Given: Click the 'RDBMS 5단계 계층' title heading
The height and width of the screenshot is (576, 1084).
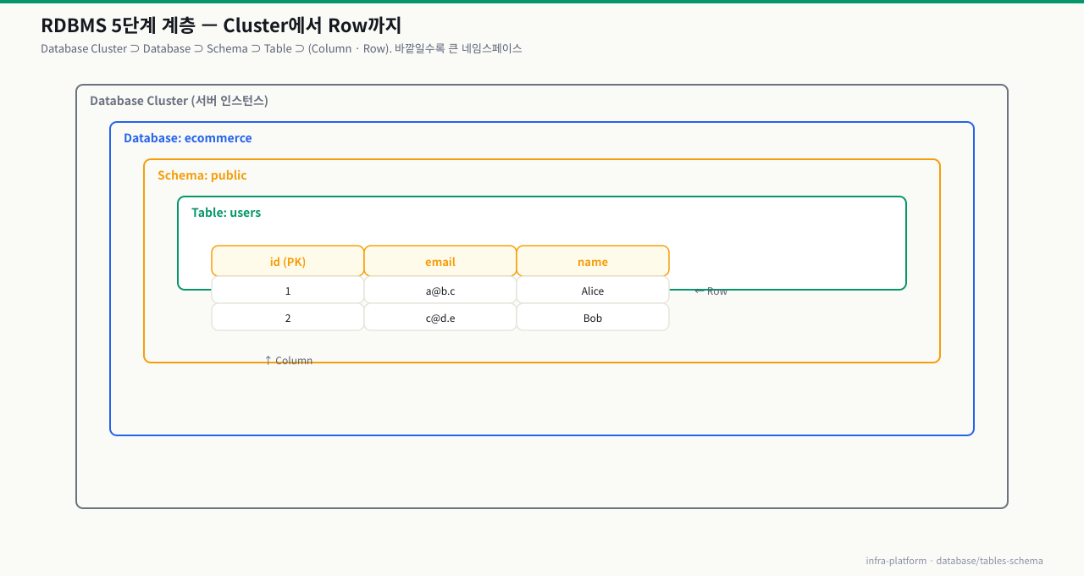Looking at the screenshot, I should coord(221,25).
